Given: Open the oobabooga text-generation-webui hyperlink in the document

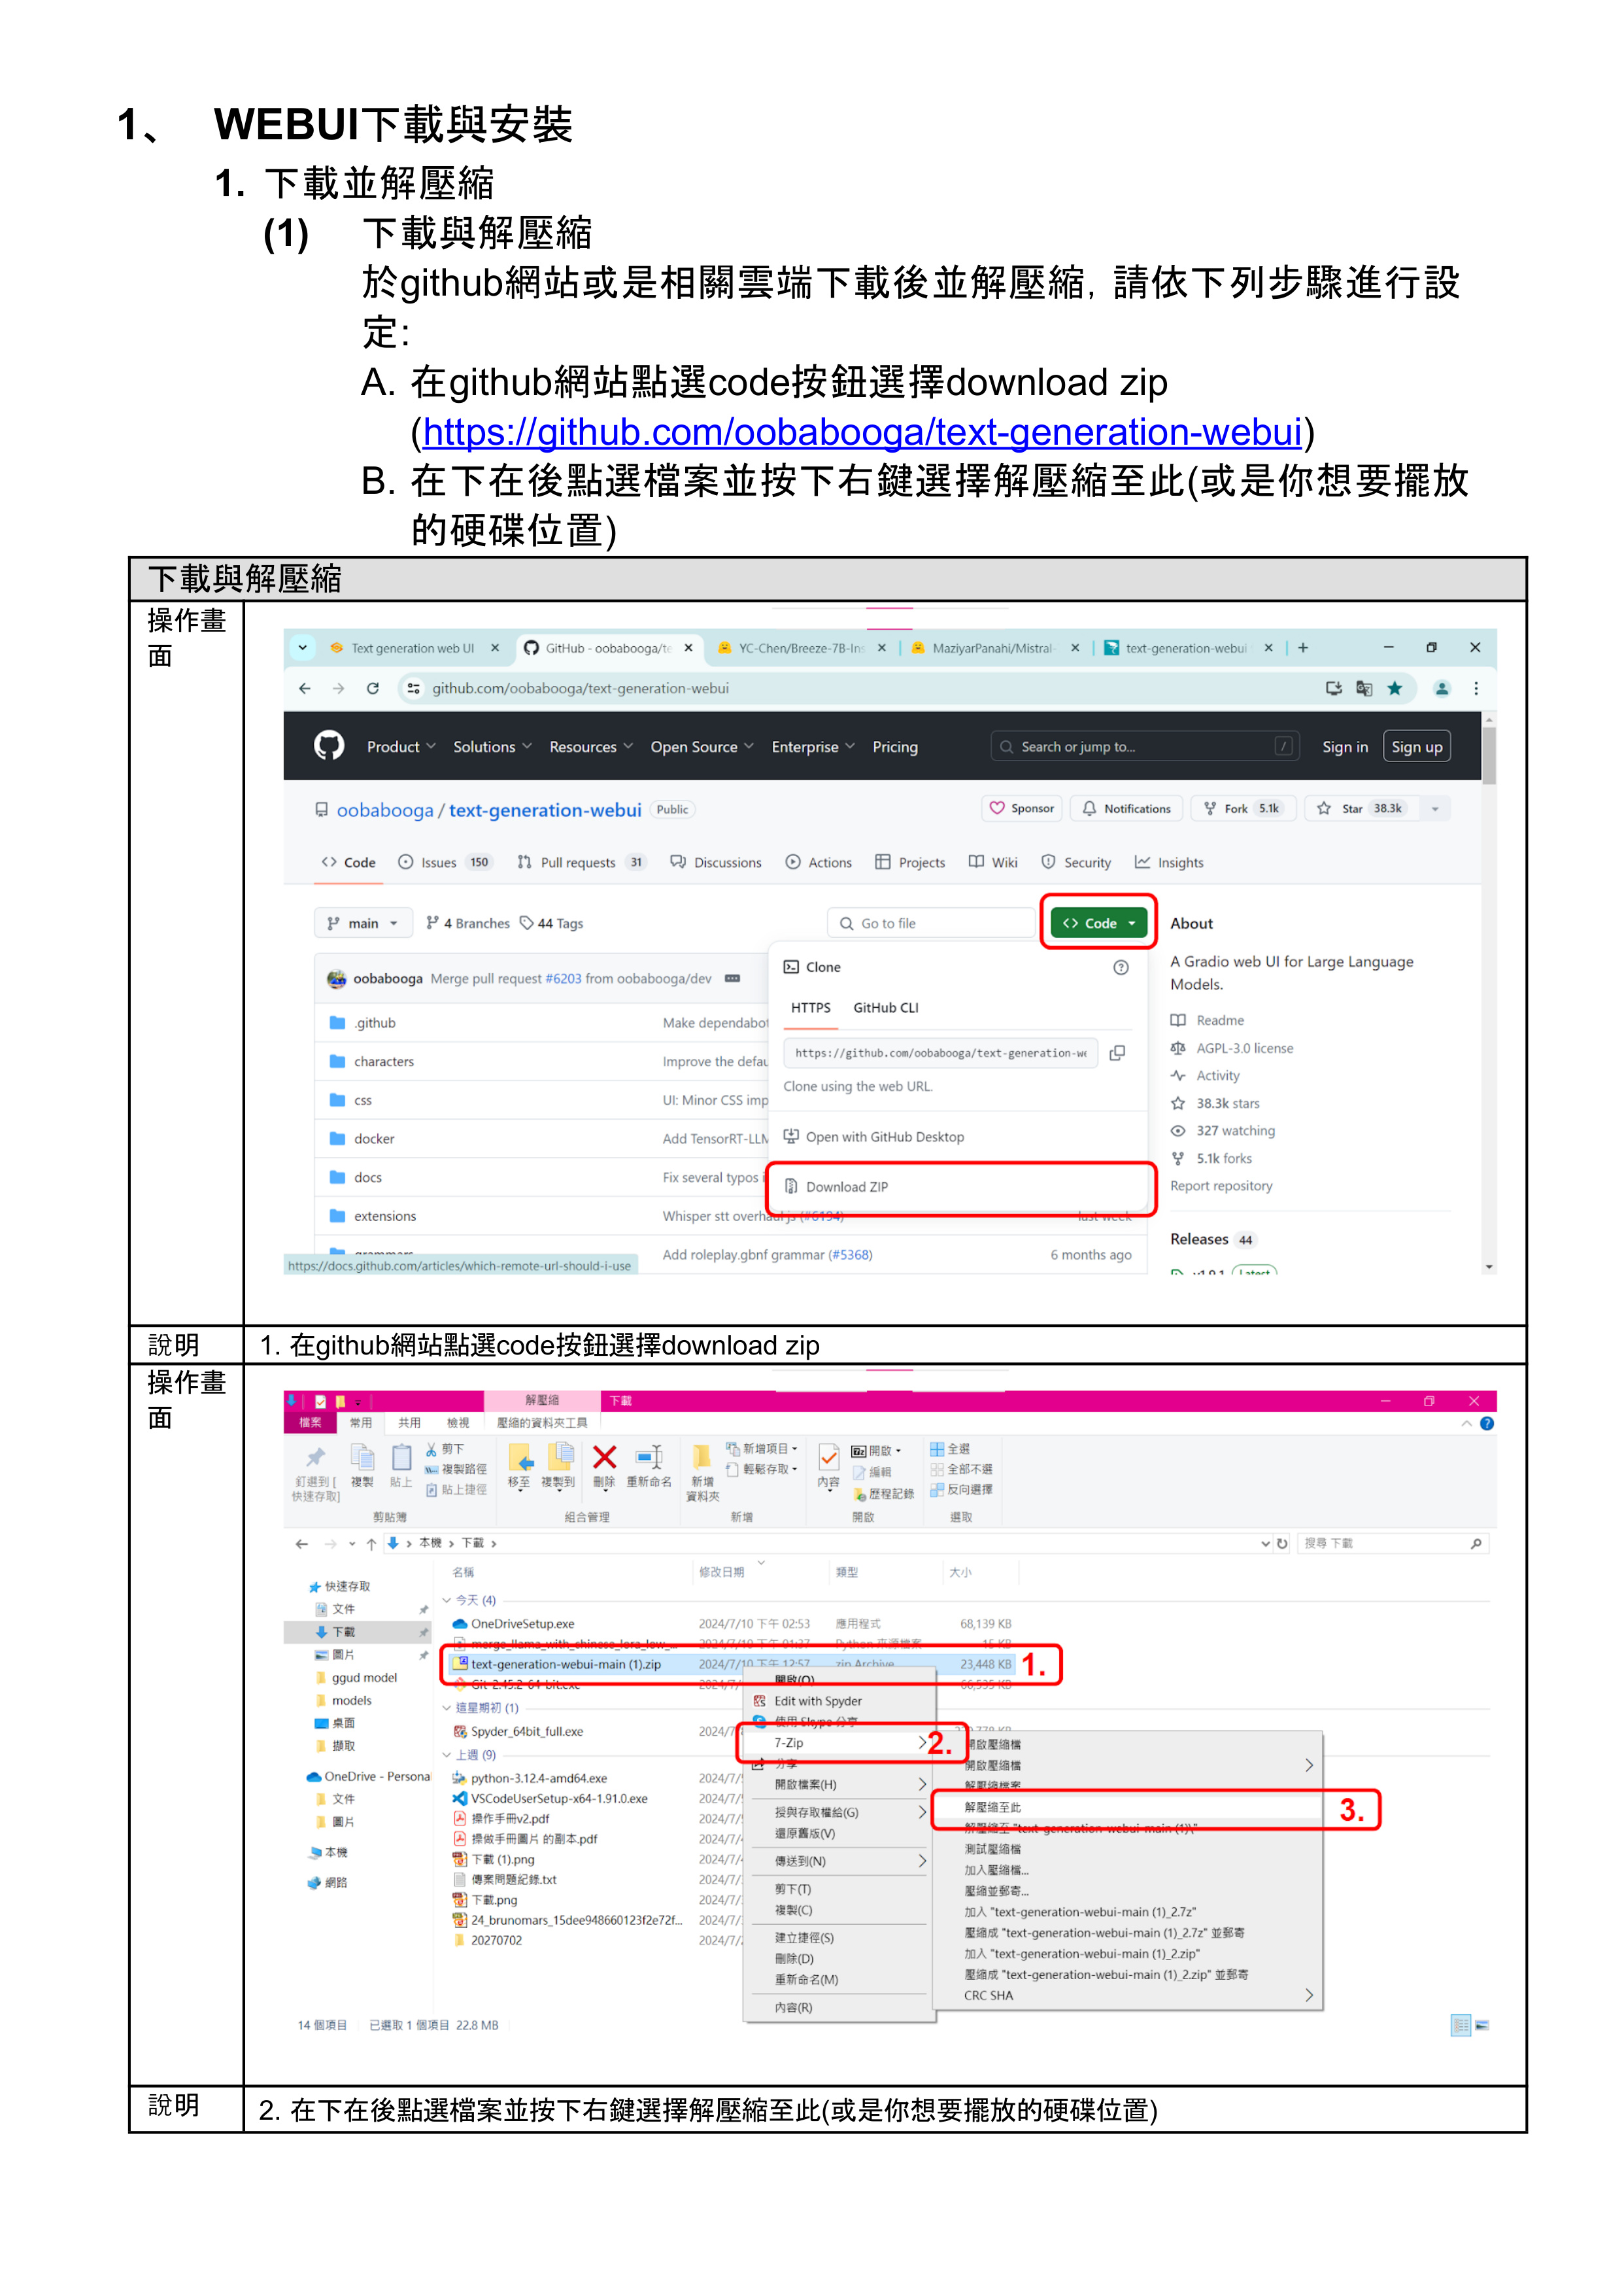Looking at the screenshot, I should tap(862, 432).
